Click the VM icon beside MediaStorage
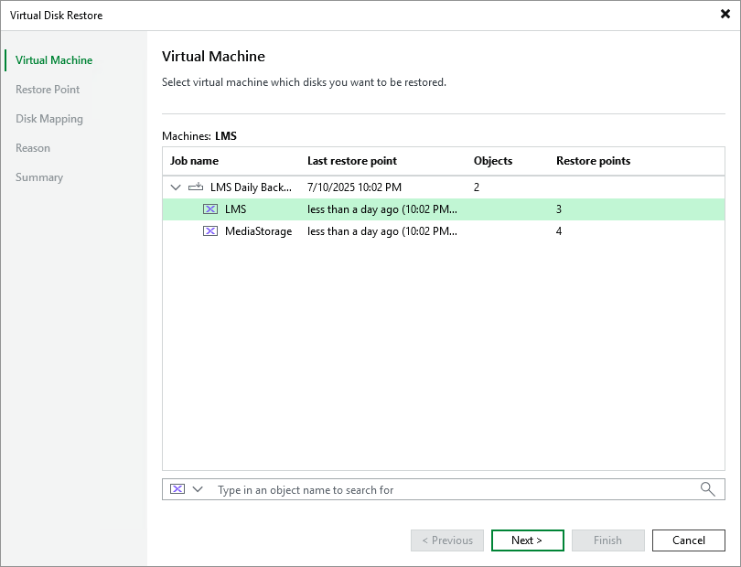 pyautogui.click(x=210, y=231)
